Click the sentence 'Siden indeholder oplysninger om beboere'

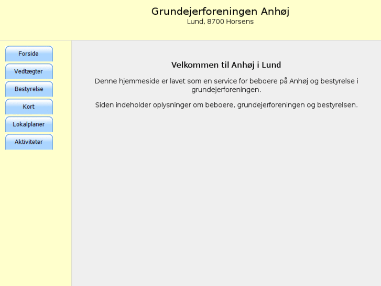pyautogui.click(x=226, y=105)
